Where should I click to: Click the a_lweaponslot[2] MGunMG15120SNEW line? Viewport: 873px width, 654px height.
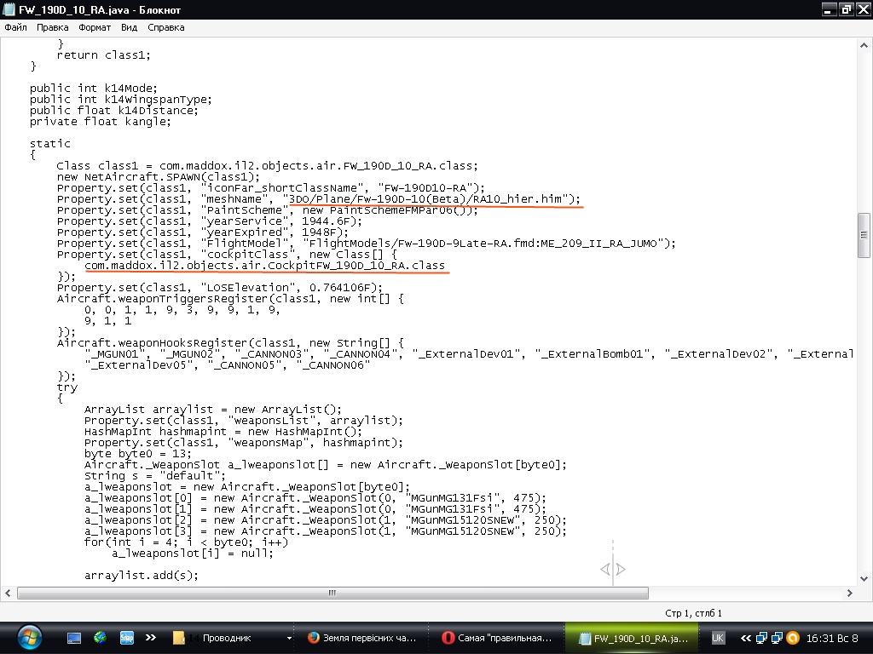click(326, 520)
